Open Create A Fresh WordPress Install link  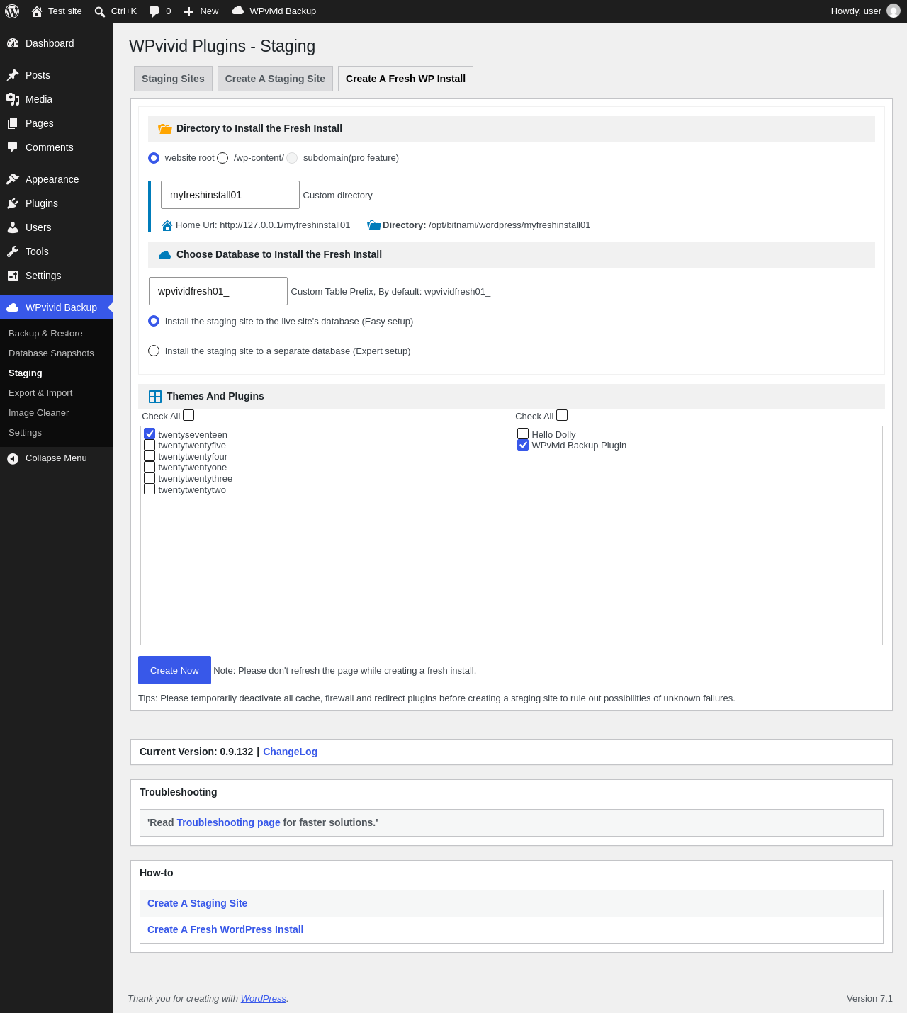click(x=225, y=929)
